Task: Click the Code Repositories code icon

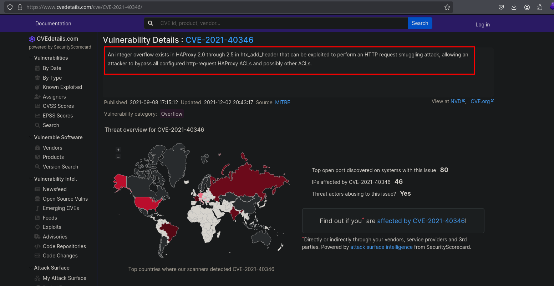Action: pyautogui.click(x=37, y=246)
